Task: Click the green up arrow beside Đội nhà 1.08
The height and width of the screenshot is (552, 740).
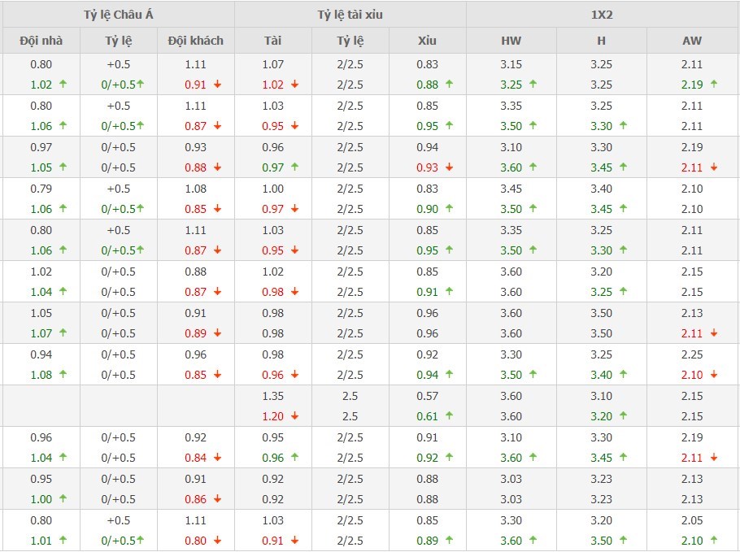Action: click(x=63, y=375)
